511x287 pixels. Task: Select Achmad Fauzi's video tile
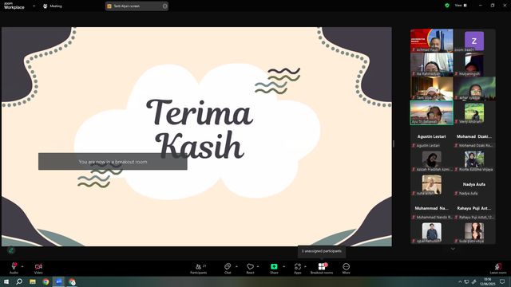pyautogui.click(x=431, y=41)
